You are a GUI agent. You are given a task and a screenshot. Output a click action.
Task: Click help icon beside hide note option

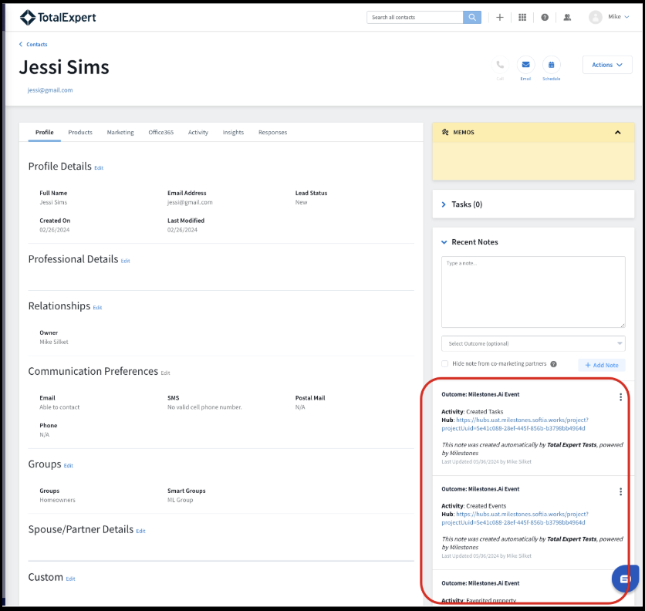553,364
